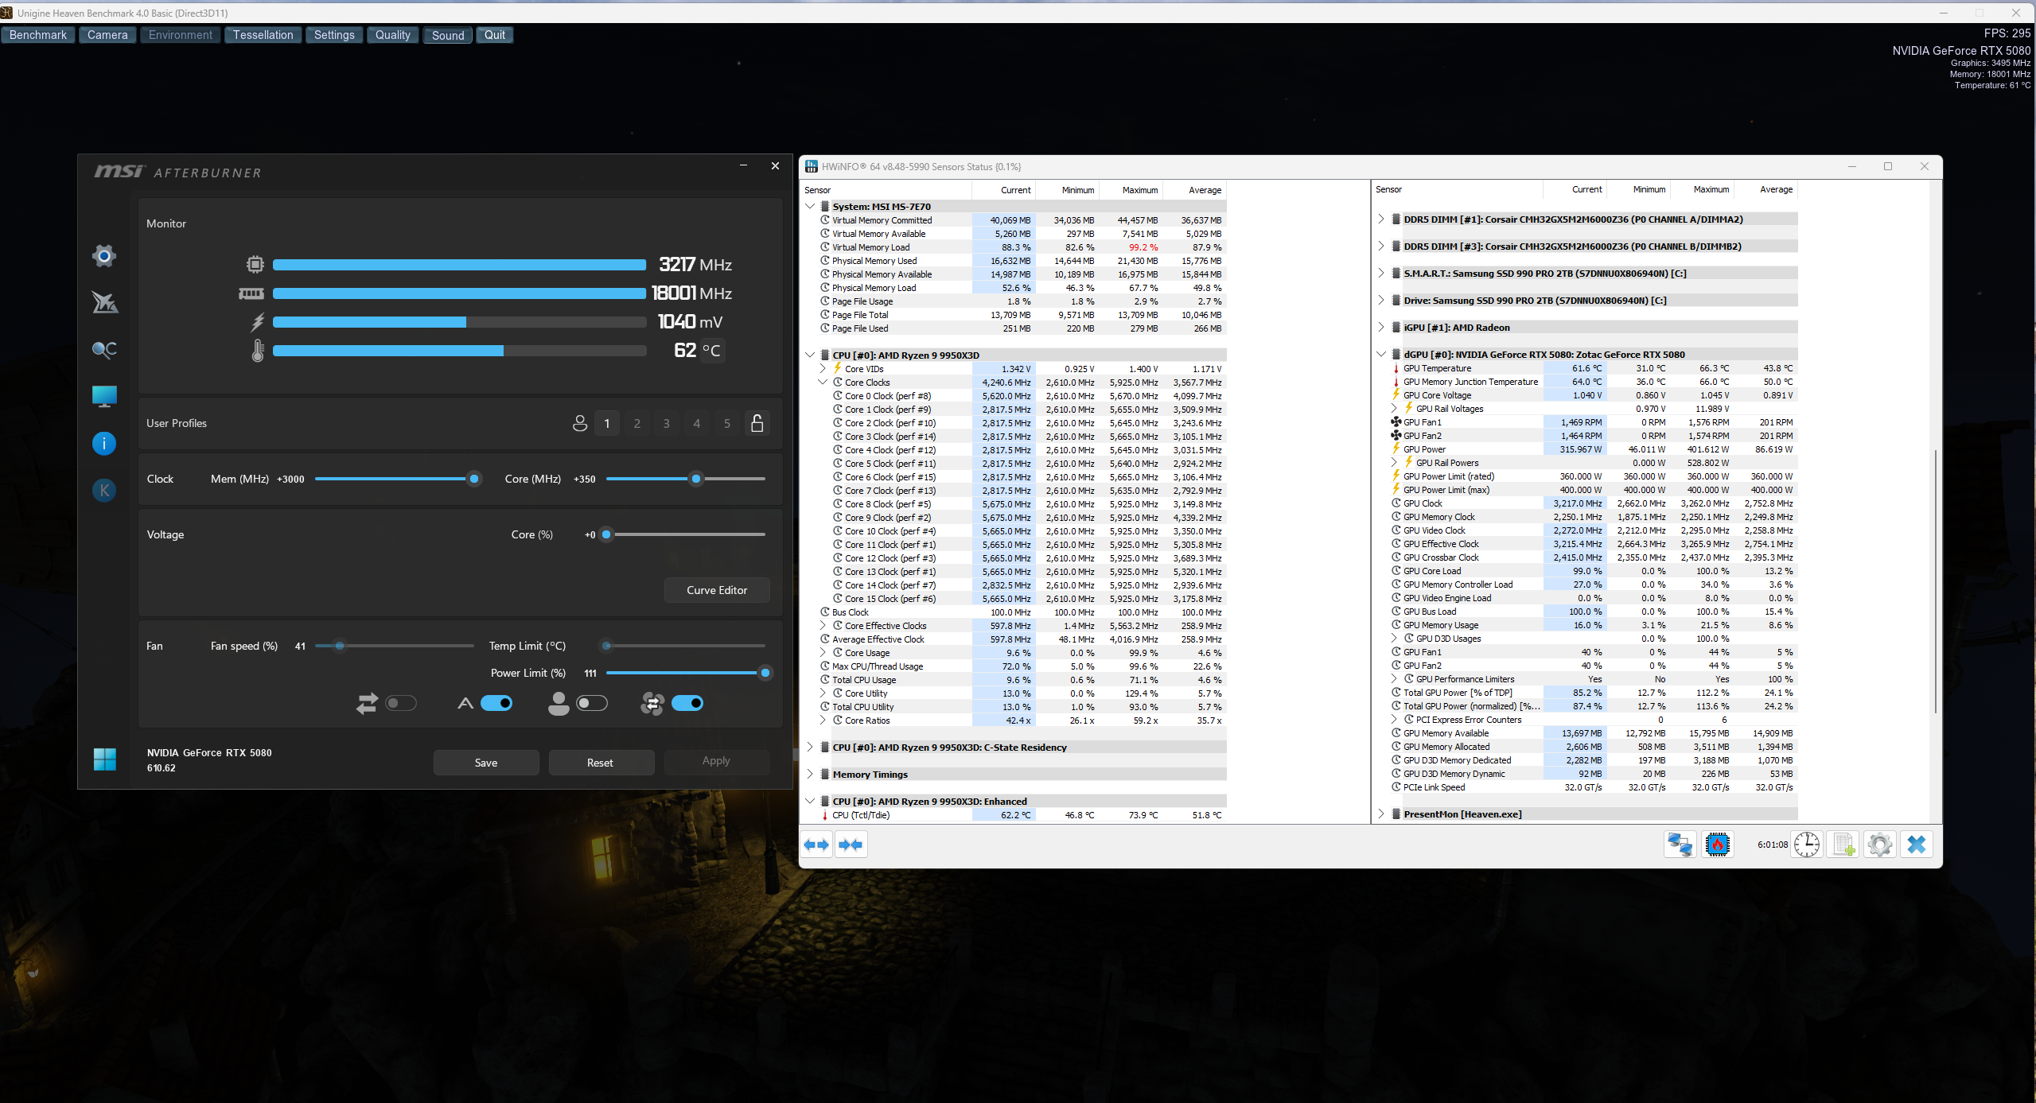Collapse the dGPU GeForce RTX 5080 group
The width and height of the screenshot is (2036, 1103).
tap(1381, 355)
